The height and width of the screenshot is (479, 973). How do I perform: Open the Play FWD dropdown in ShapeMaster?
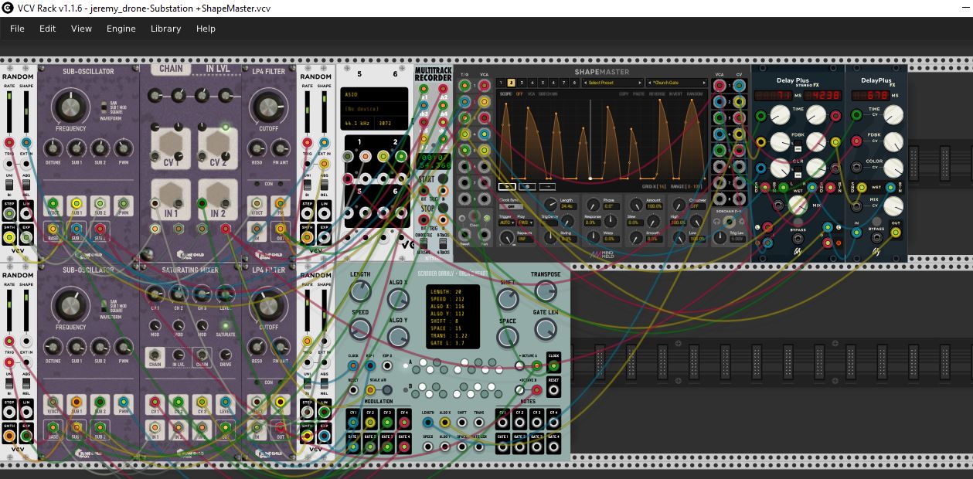[x=526, y=223]
